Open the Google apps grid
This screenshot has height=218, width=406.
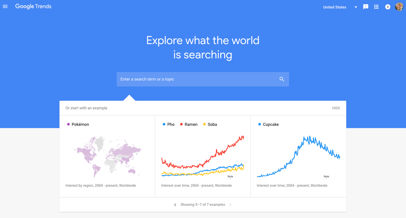[376, 7]
